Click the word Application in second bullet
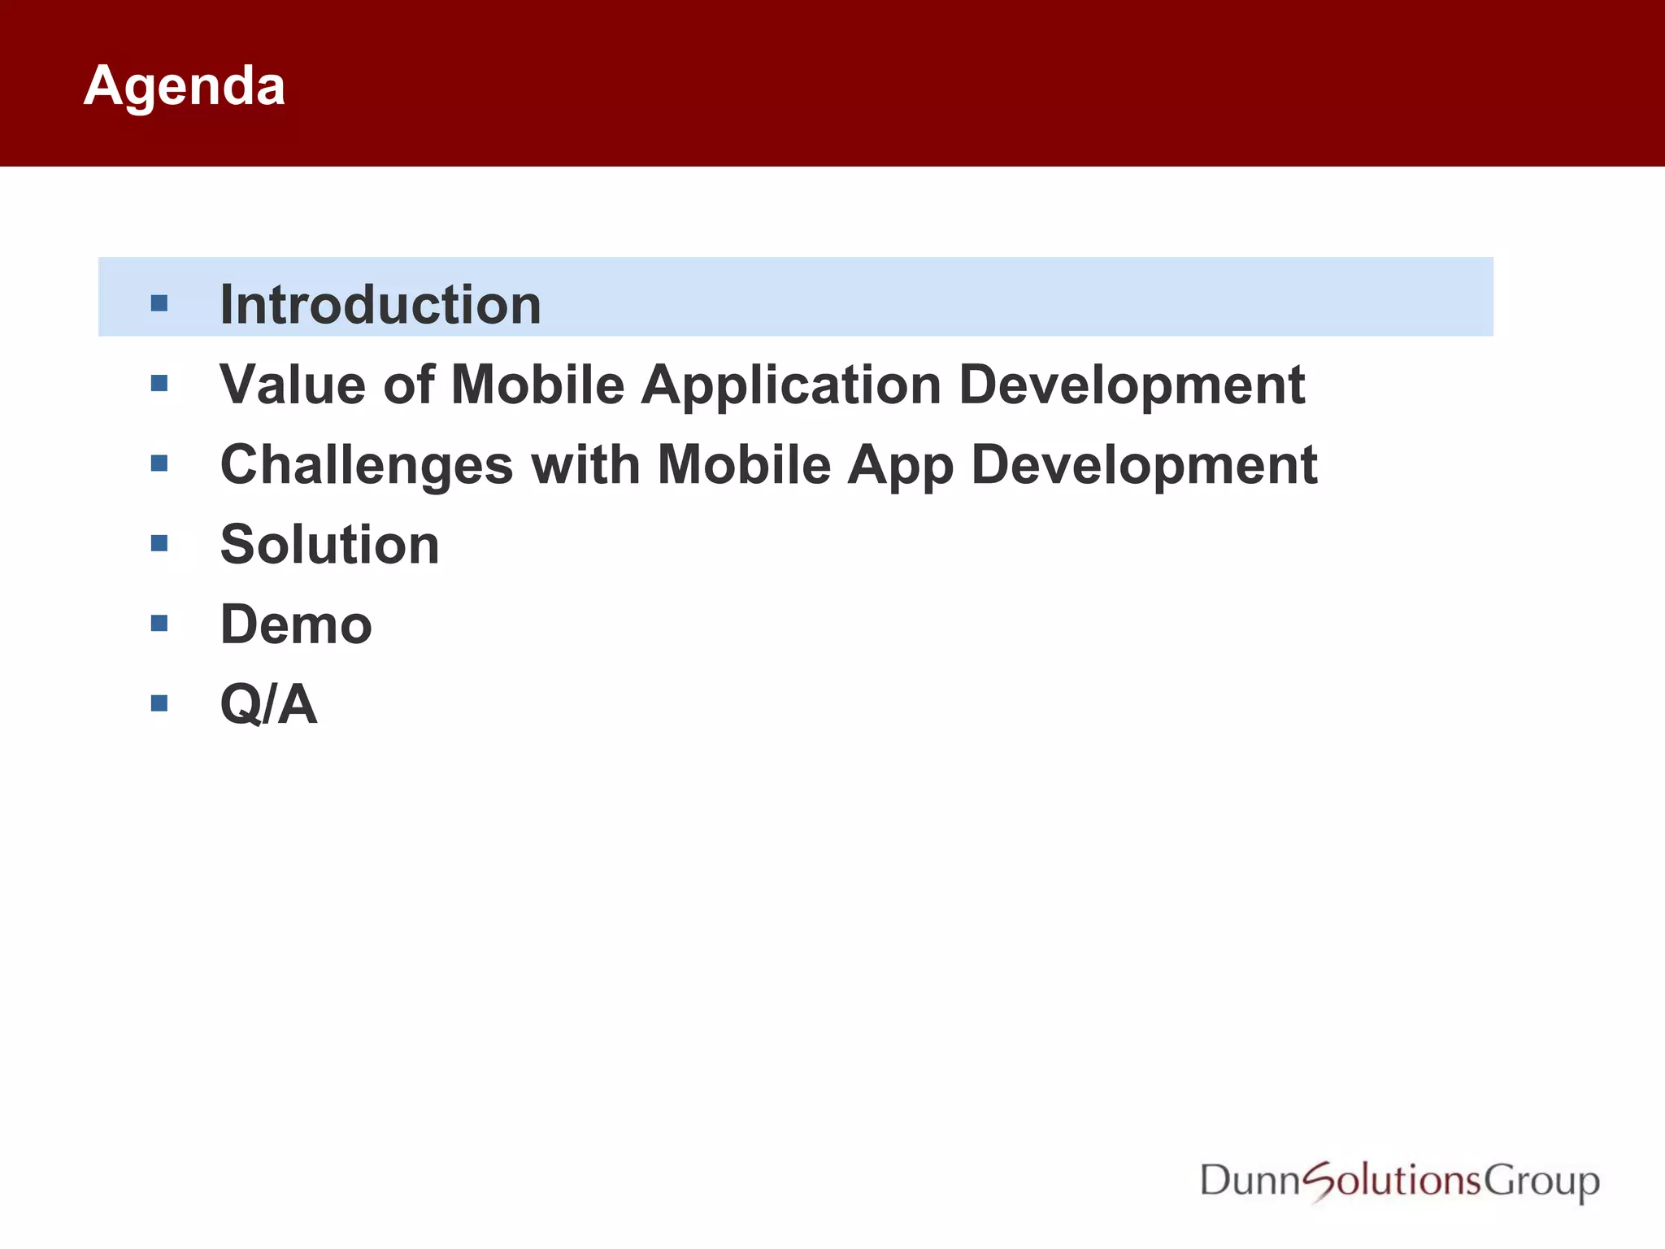The width and height of the screenshot is (1665, 1249). tap(790, 384)
